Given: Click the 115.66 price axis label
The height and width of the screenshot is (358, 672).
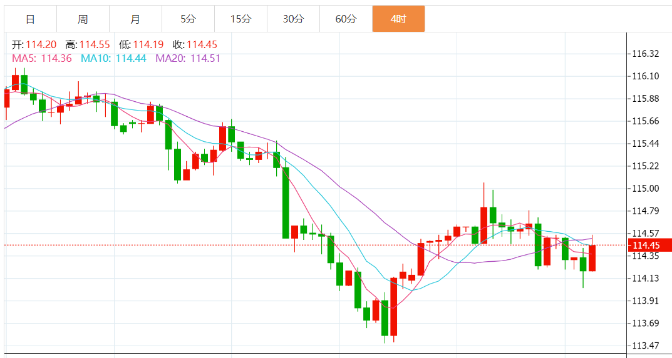Looking at the screenshot, I should [x=646, y=121].
